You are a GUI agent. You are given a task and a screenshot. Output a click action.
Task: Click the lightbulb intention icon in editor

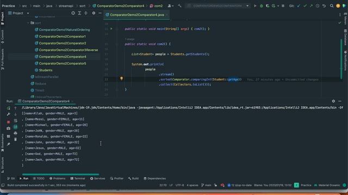(121, 78)
